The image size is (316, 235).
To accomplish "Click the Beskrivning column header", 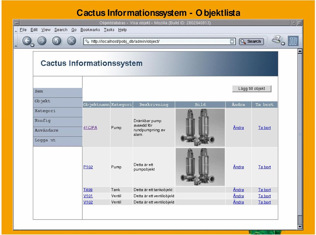I will (x=154, y=105).
